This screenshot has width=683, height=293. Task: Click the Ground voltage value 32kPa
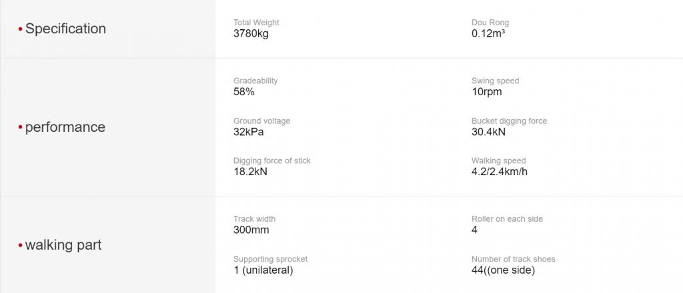[248, 132]
